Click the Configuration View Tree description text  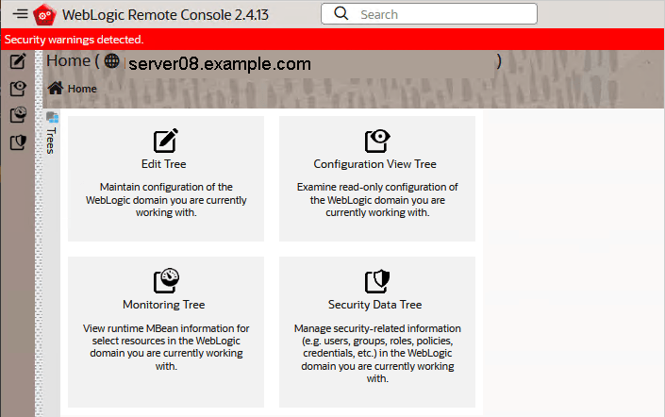point(377,200)
